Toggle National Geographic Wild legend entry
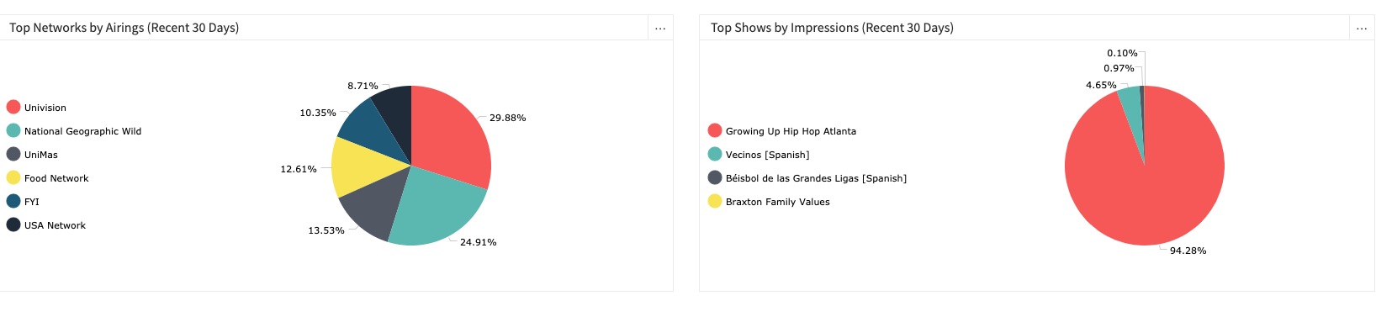The image size is (1376, 322). [x=74, y=131]
